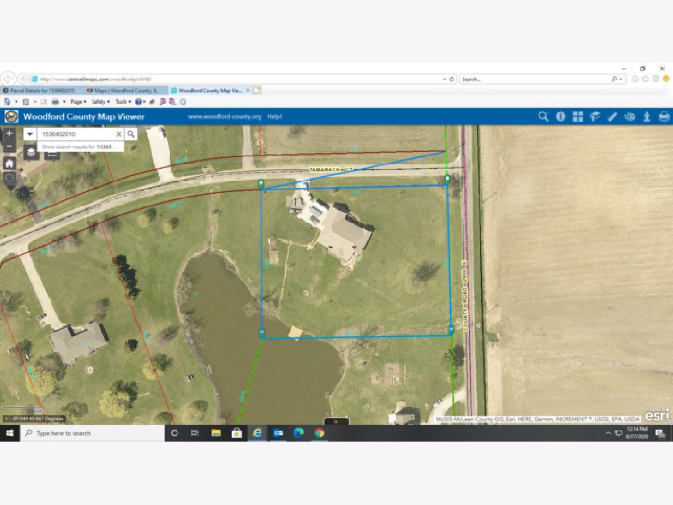Click the Windows taskbar search box
Viewport: 673px width, 505px height.
point(93,433)
